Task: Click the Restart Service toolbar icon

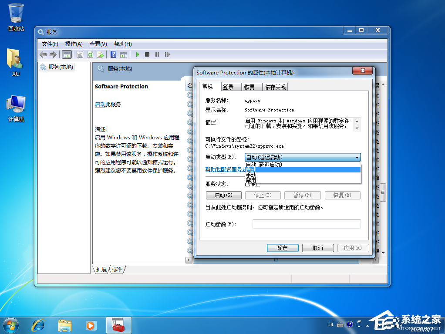Action: [167, 54]
